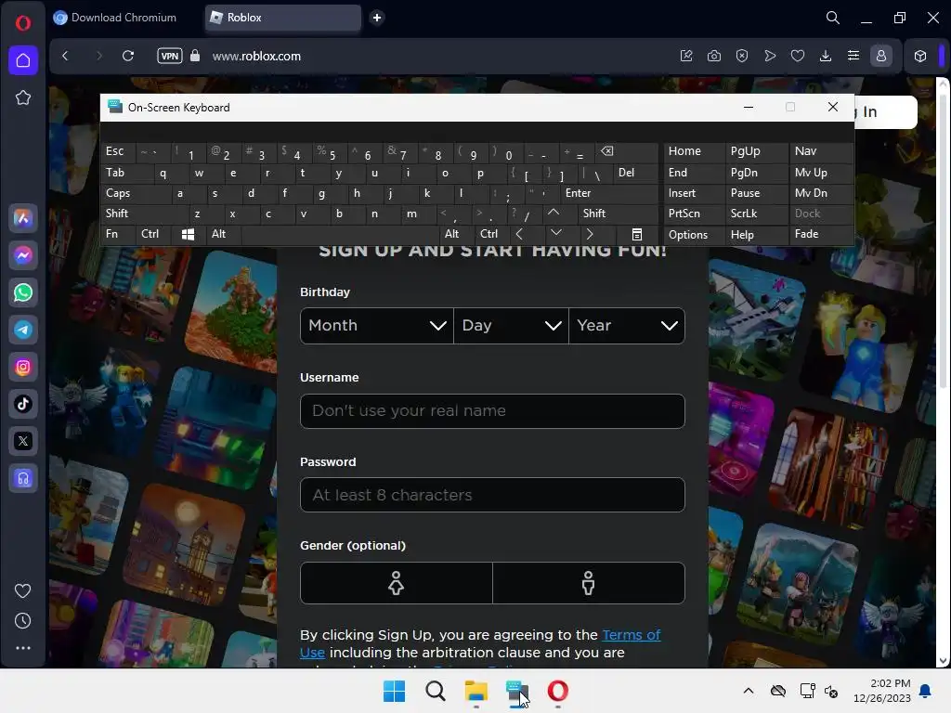Open TikTok in the sidebar
Image resolution: width=951 pixels, height=713 pixels.
click(x=23, y=404)
